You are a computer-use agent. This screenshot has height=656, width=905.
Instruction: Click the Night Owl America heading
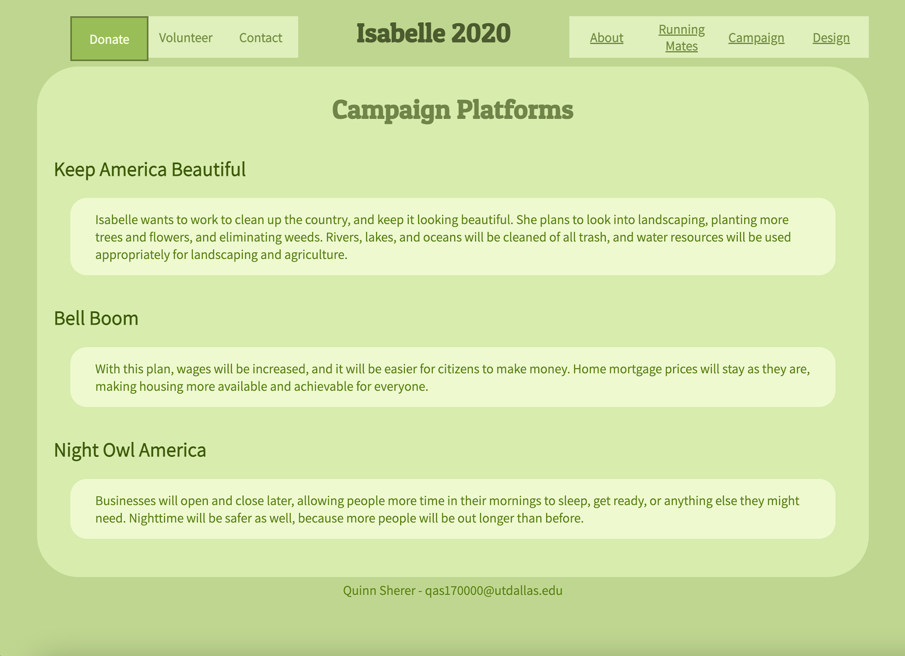(130, 451)
